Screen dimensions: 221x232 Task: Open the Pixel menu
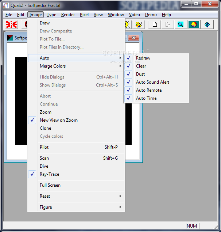coord(84,15)
